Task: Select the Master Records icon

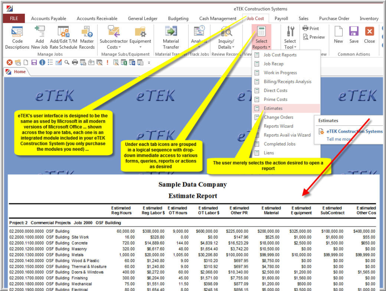Action: pos(86,35)
